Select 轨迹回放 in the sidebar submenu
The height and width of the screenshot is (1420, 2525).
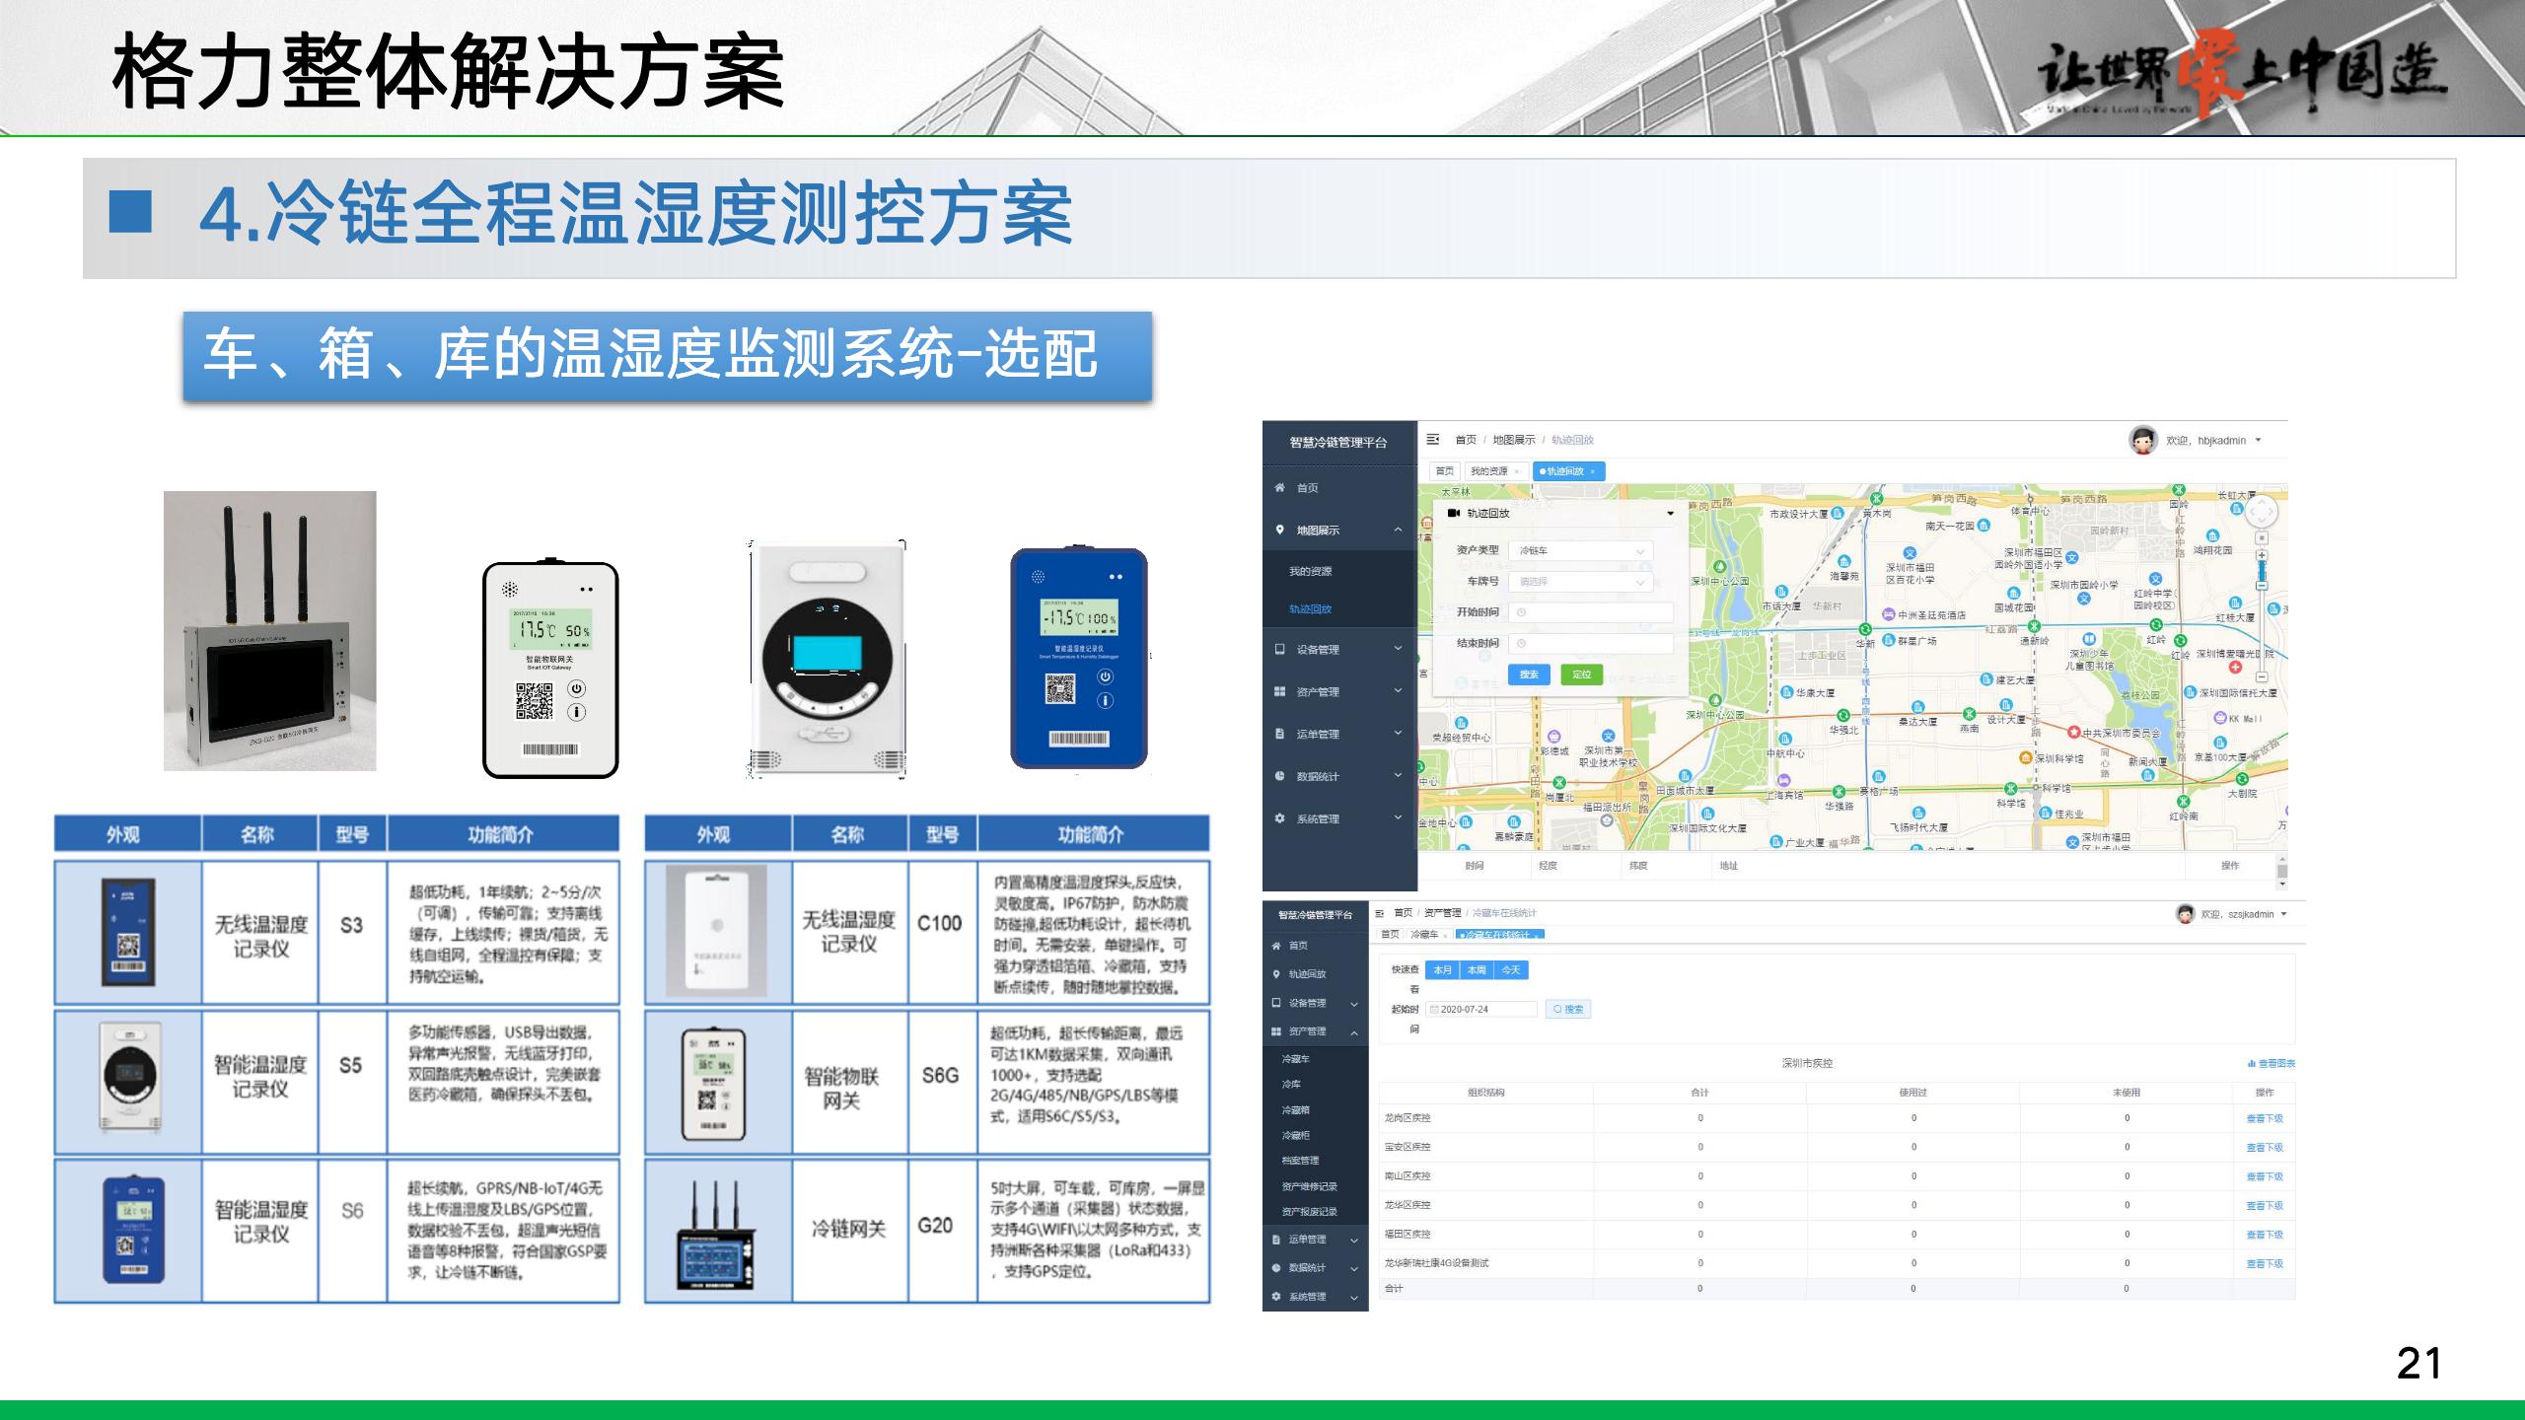[x=1310, y=609]
